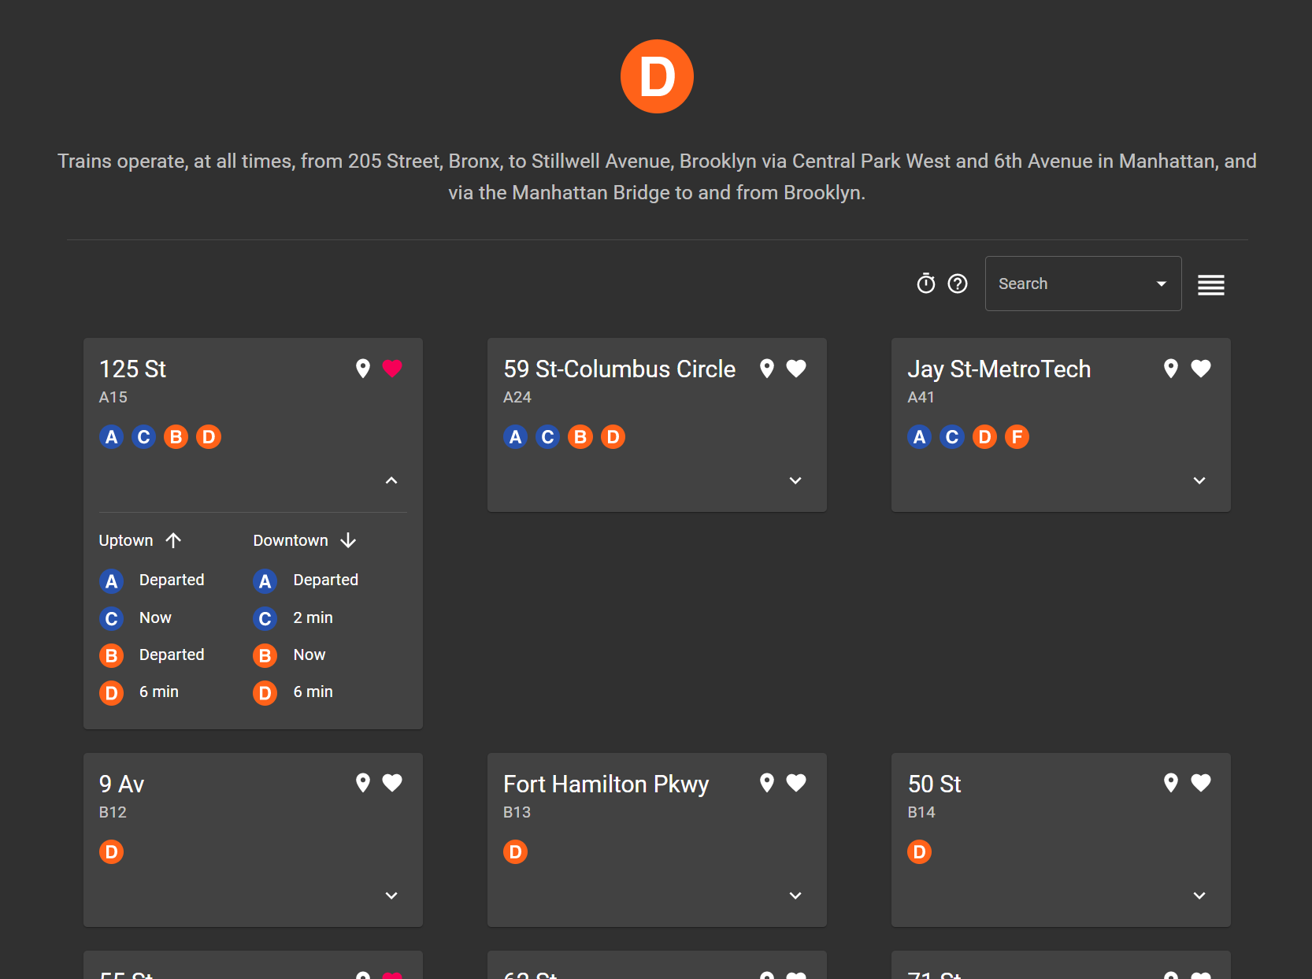Click Uptown C train Now row

click(135, 618)
